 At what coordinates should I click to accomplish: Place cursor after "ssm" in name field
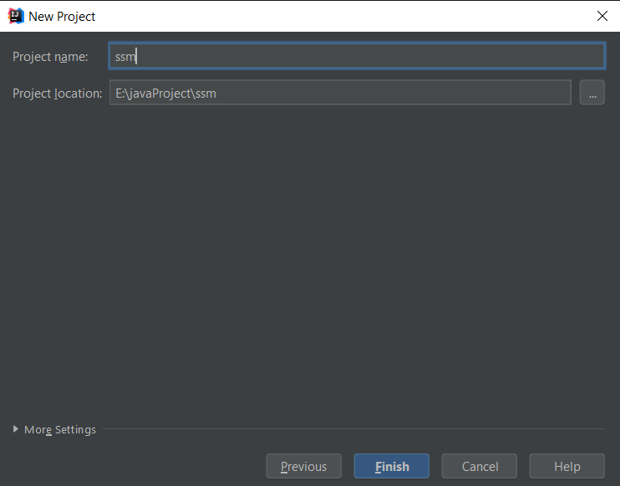click(x=136, y=56)
